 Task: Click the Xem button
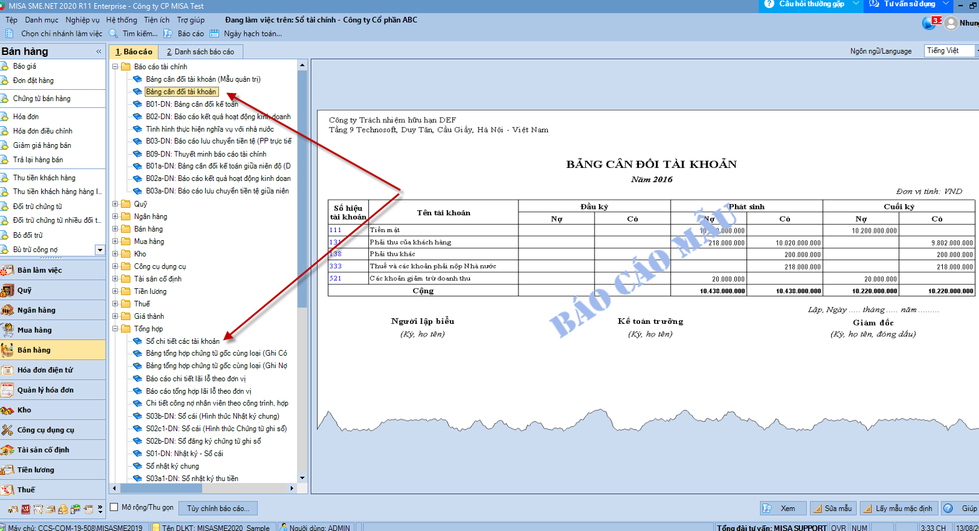click(x=783, y=509)
